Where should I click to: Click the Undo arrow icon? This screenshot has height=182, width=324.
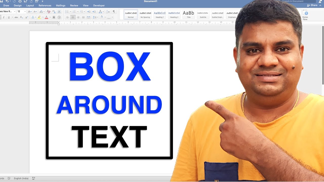pos(7,1)
